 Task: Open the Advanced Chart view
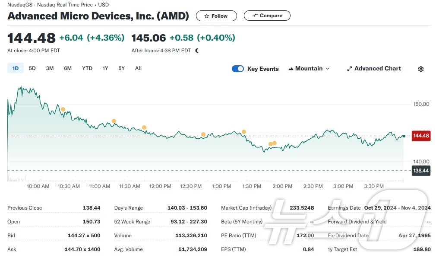[x=377, y=68]
